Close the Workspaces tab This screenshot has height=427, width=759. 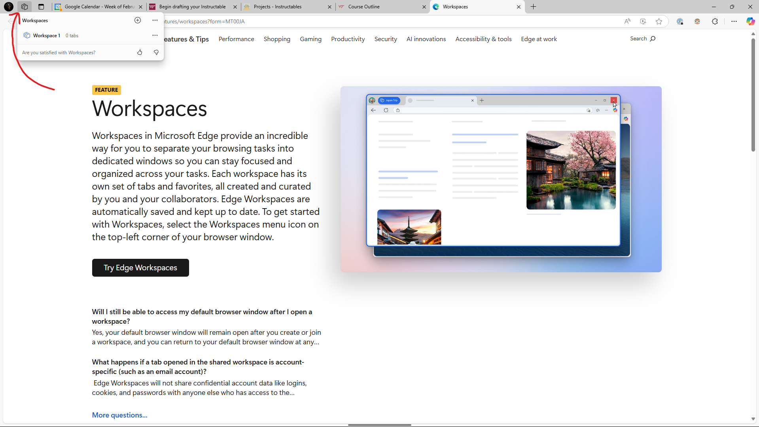click(x=519, y=7)
